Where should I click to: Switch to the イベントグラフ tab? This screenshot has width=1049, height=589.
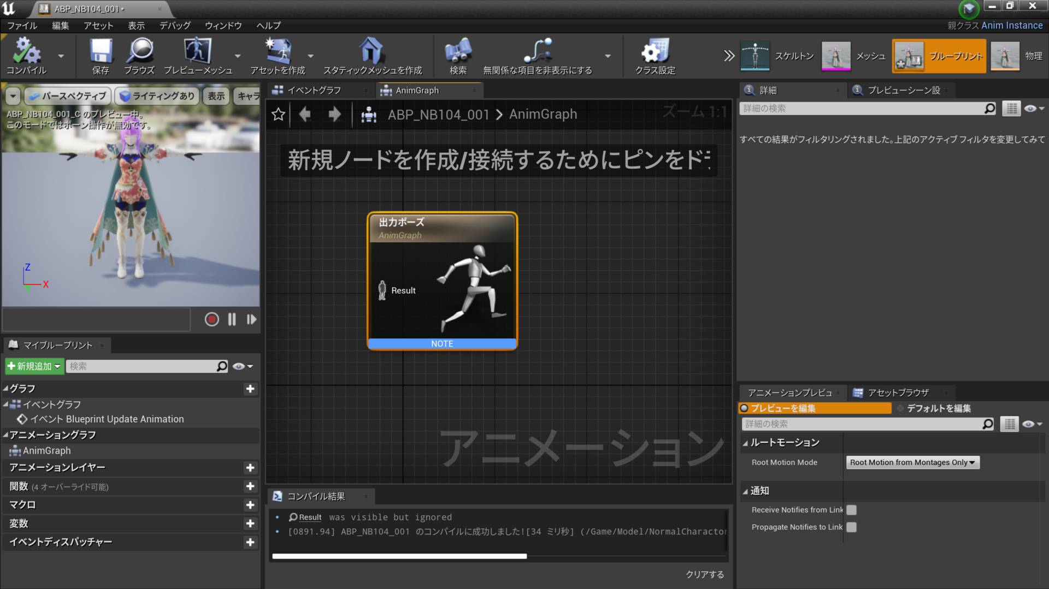[320, 90]
